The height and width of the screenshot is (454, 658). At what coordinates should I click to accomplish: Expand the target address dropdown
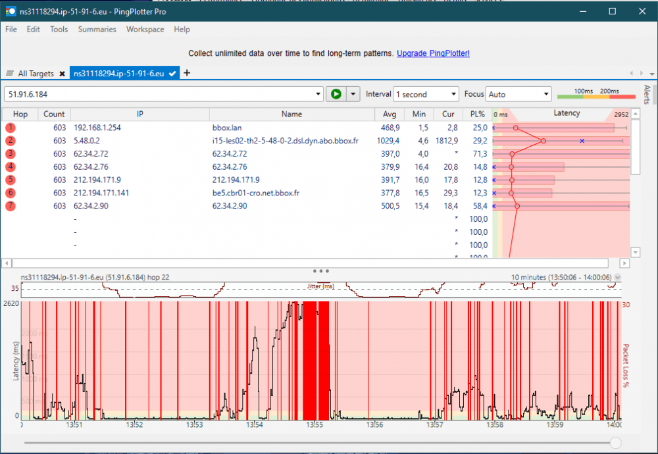(318, 94)
